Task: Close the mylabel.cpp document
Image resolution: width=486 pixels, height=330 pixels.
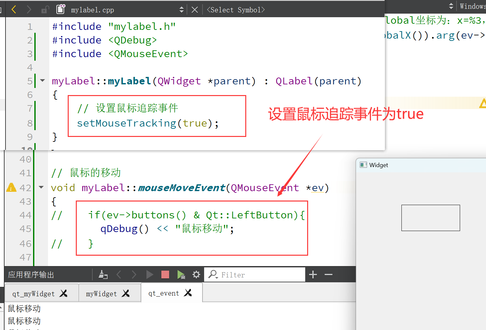Action: 195,10
